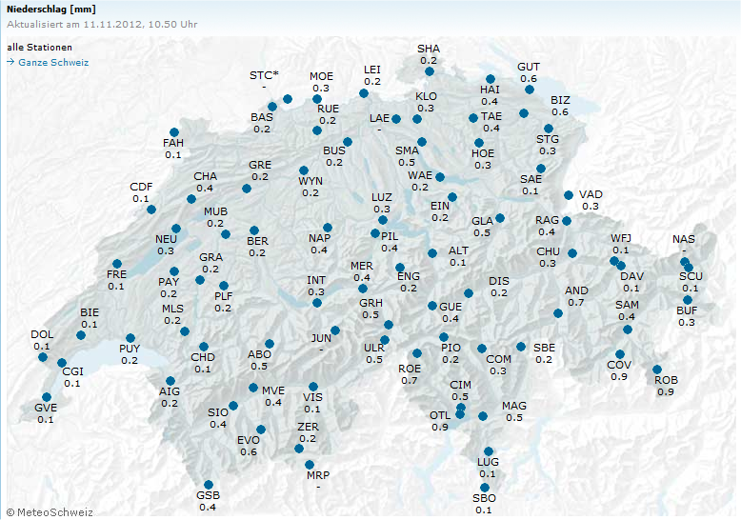
Task: Click the AIG station dot
Action: pos(170,381)
